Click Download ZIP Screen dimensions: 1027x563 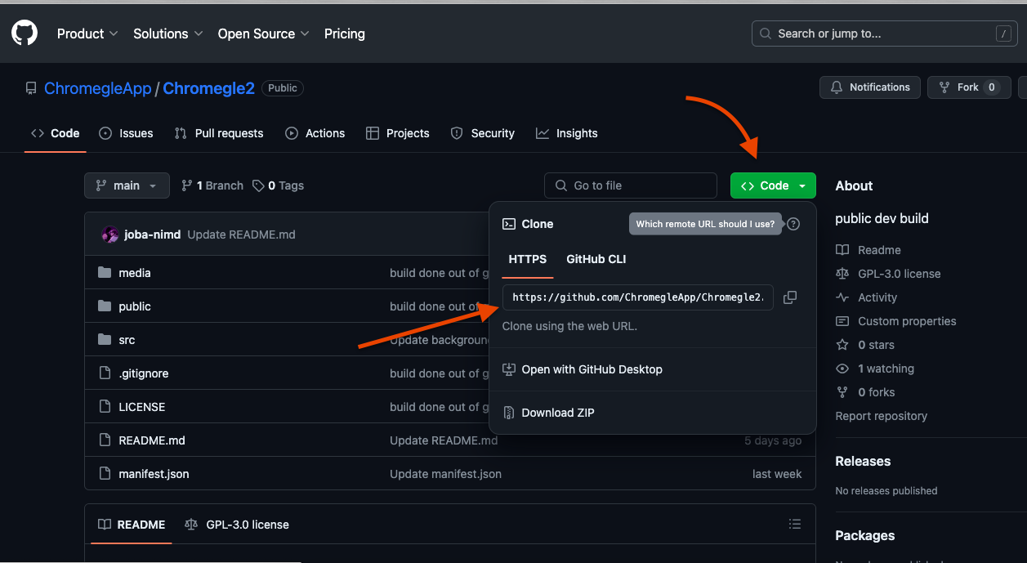pos(558,413)
